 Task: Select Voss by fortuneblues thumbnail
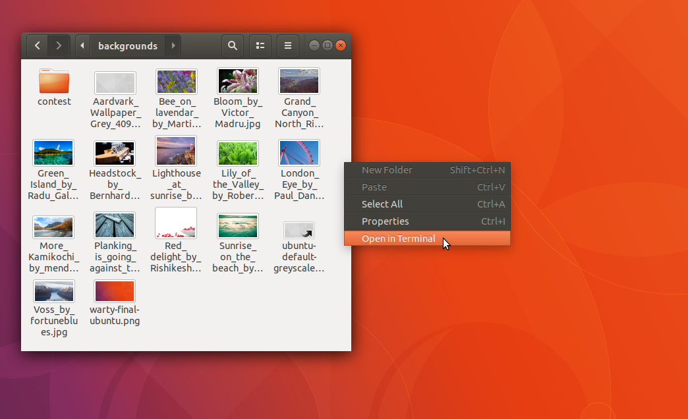point(54,291)
